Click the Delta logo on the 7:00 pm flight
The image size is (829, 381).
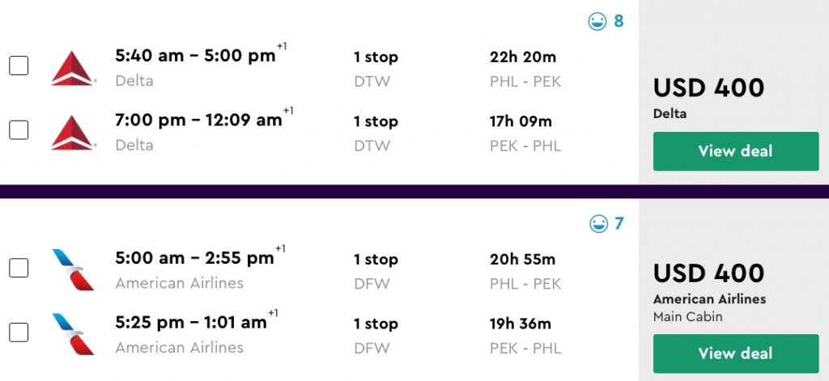[x=73, y=132]
